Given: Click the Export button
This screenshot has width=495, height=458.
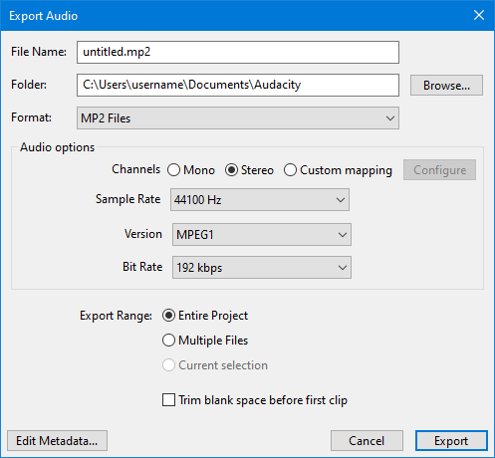Looking at the screenshot, I should (x=451, y=441).
